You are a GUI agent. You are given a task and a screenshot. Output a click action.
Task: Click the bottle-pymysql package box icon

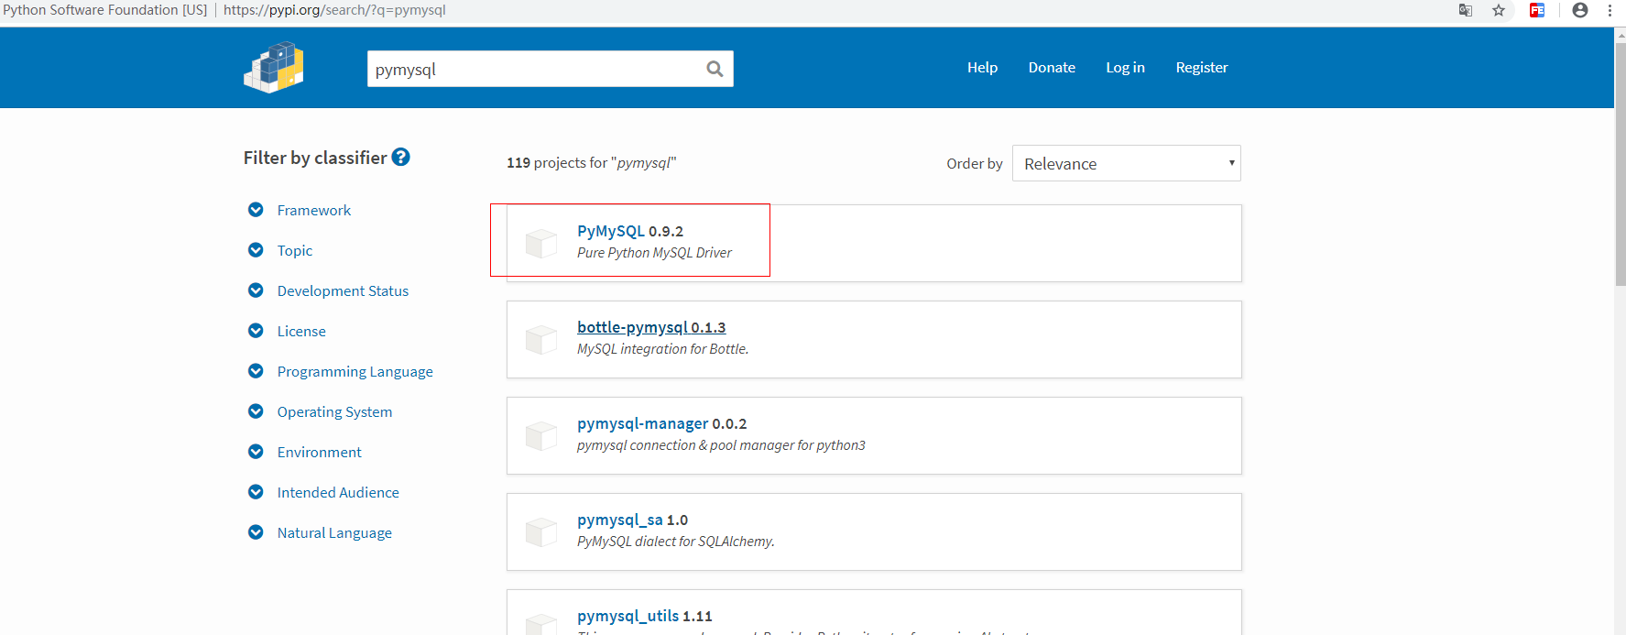pyautogui.click(x=541, y=339)
